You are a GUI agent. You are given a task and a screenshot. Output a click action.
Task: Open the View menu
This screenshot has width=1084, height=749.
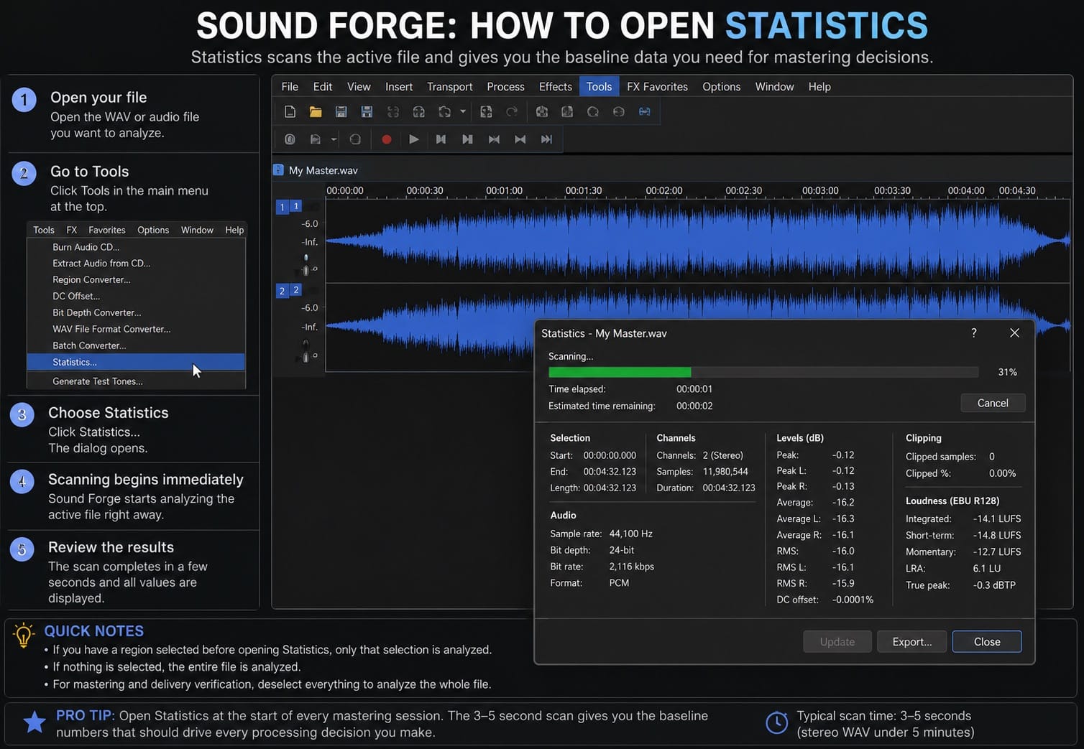pyautogui.click(x=359, y=86)
